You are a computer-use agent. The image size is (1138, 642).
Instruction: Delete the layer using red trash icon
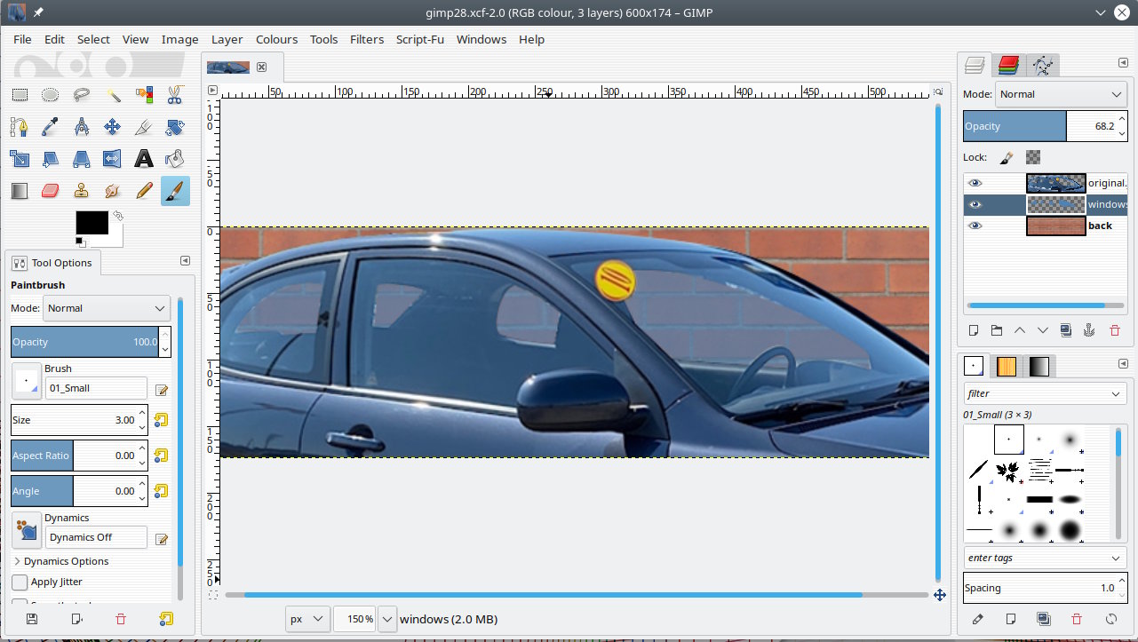pos(1115,330)
